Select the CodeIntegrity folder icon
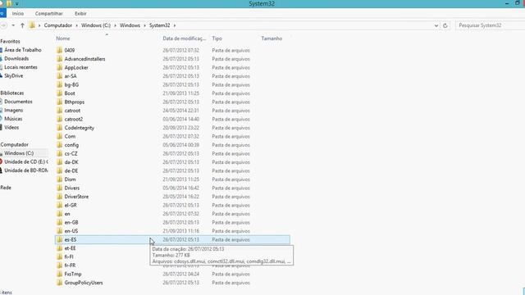 click(60, 128)
